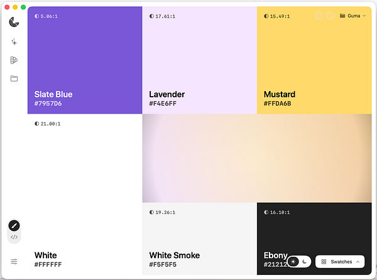Click the contrast icon on Ebony swatch
377x280 pixels.
[x=266, y=212]
